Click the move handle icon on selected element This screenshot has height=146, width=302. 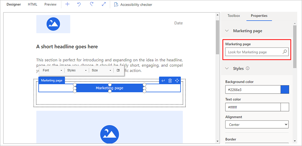[x=177, y=81]
